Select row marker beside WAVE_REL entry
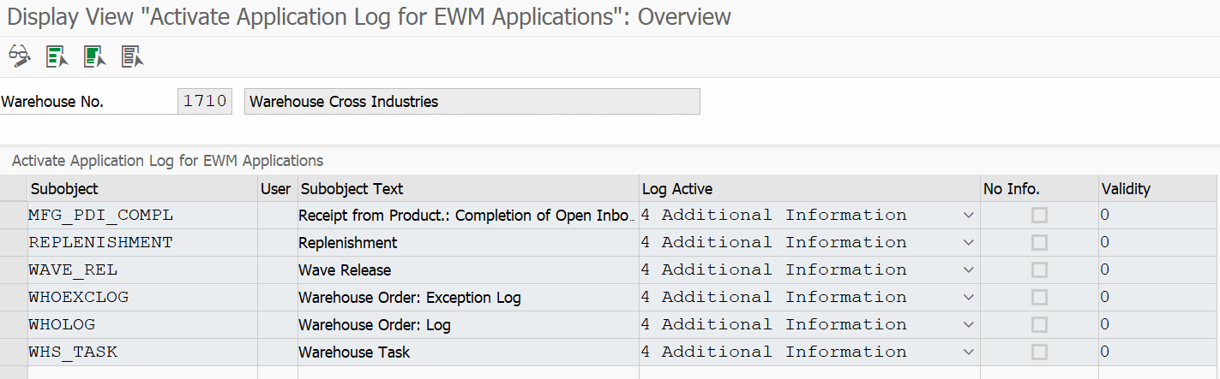Viewport: 1220px width, 379px height. pos(14,270)
